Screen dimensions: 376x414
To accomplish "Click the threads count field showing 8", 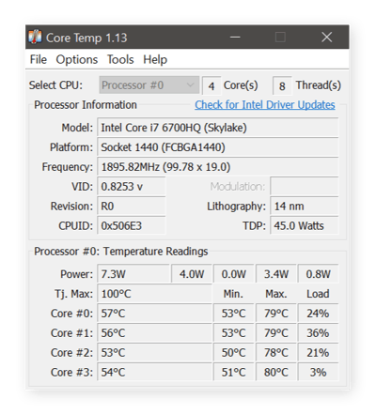I will 282,85.
